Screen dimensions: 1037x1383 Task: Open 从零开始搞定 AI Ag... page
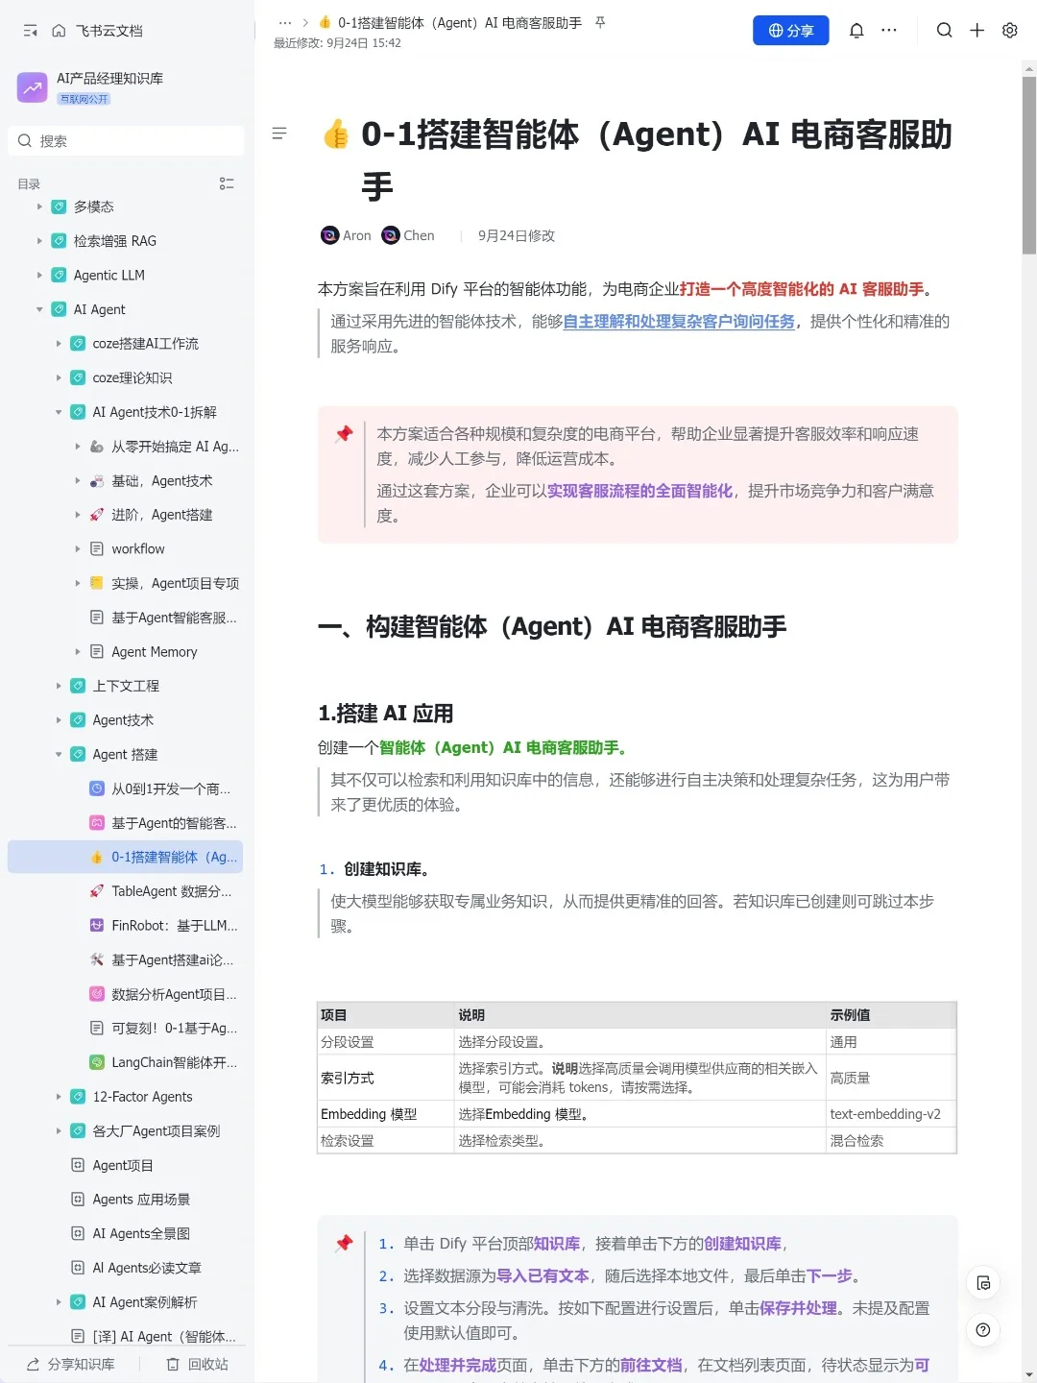pyautogui.click(x=175, y=447)
